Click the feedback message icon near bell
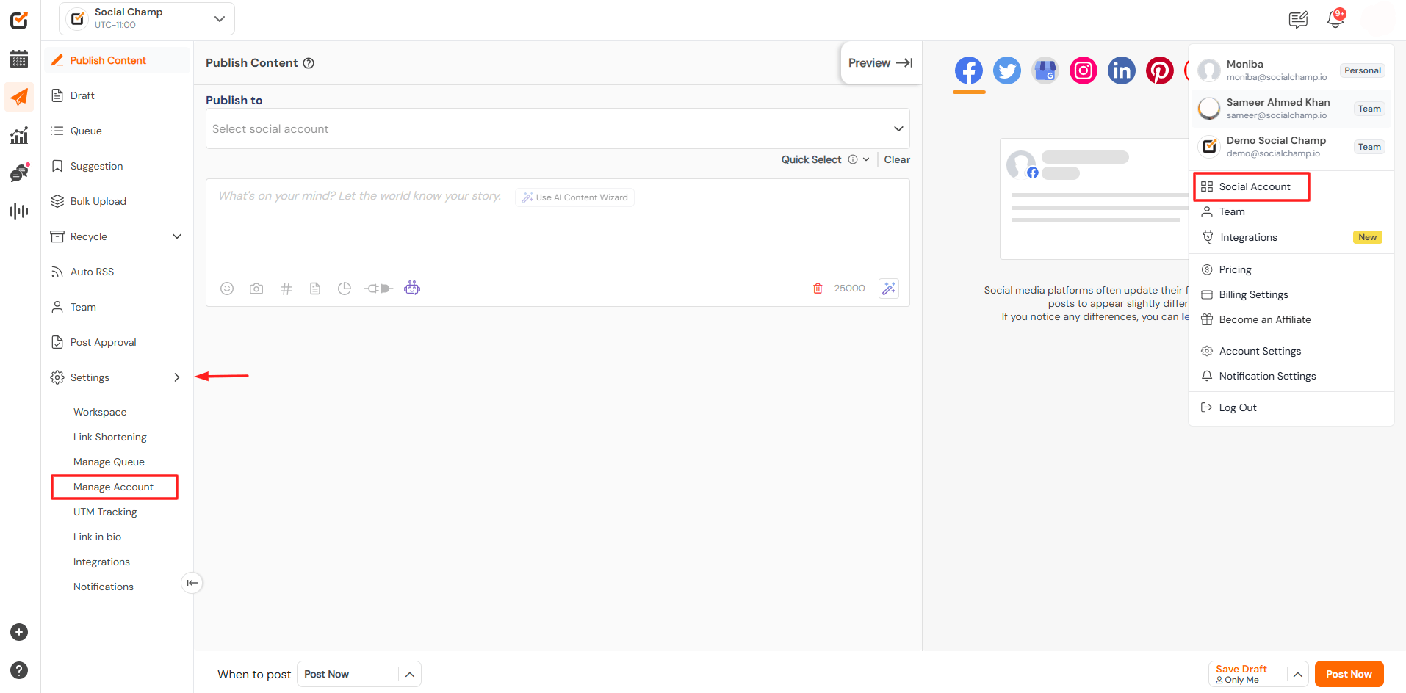The height and width of the screenshot is (693, 1406). (1298, 20)
